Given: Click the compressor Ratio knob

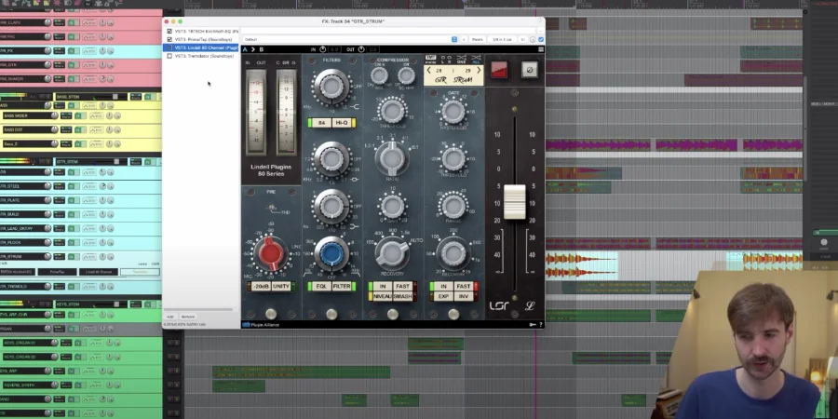Looking at the screenshot, I should coord(392,158).
